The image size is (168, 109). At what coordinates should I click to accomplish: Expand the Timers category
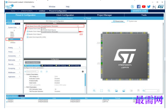tap(20, 52)
